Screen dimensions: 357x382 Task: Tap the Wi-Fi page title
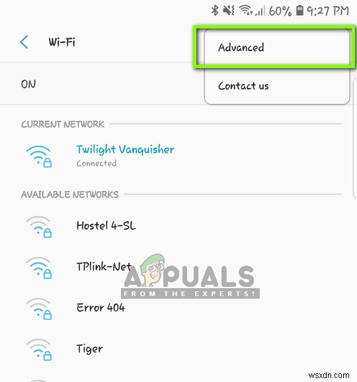(x=62, y=42)
